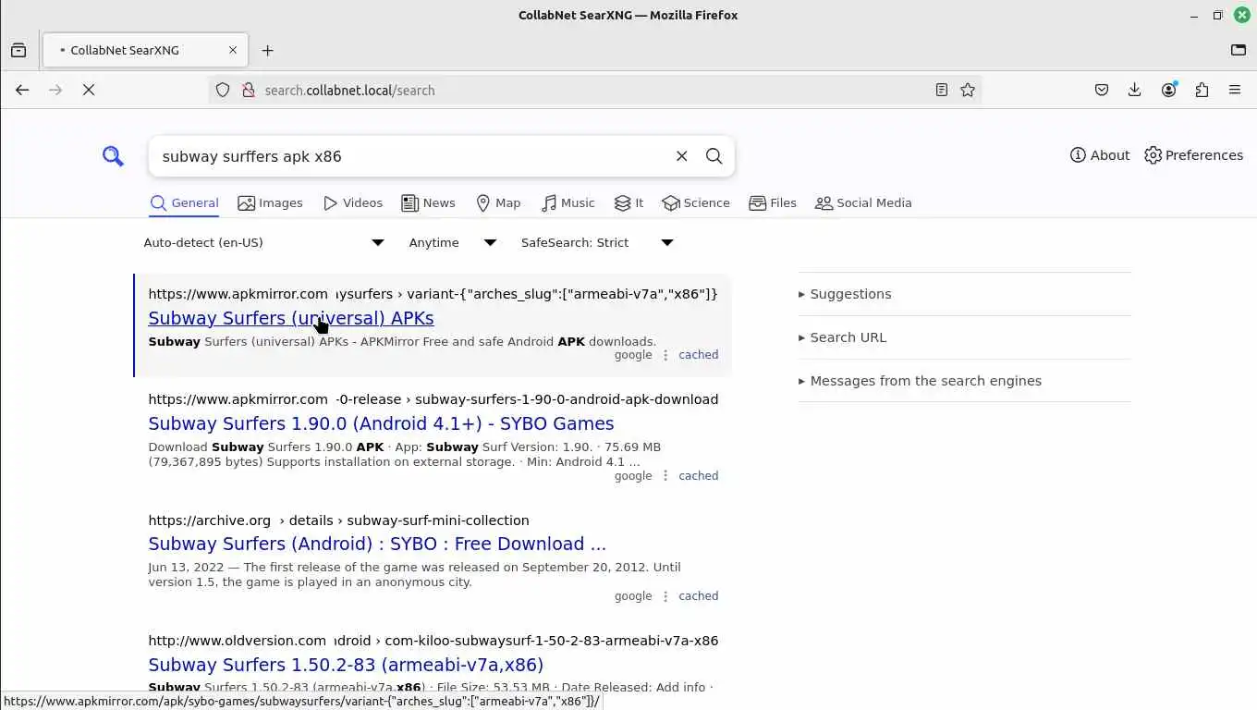Switch to the It category tab
This screenshot has width=1257, height=710.
click(628, 203)
